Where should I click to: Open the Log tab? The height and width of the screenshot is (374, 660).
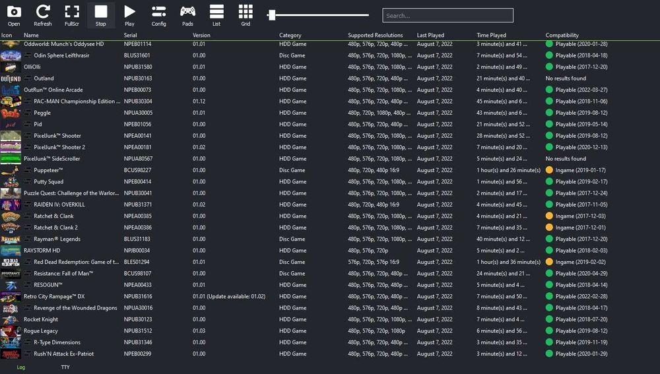click(21, 367)
